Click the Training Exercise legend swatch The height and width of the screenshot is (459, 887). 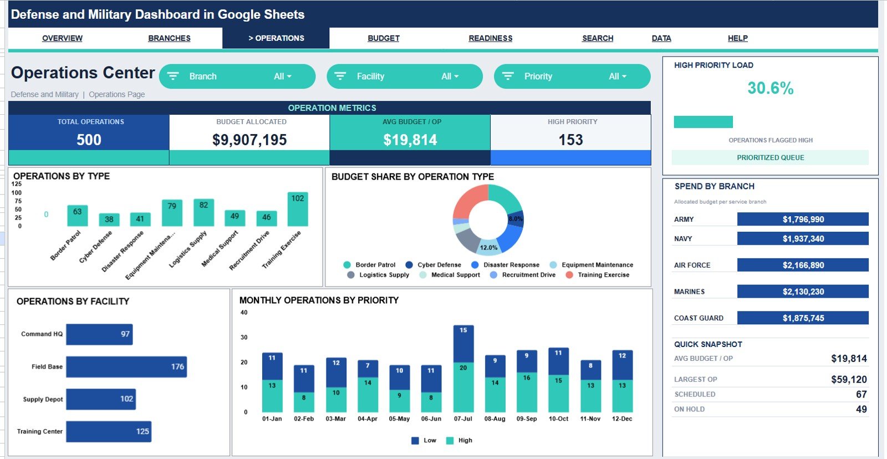point(569,275)
